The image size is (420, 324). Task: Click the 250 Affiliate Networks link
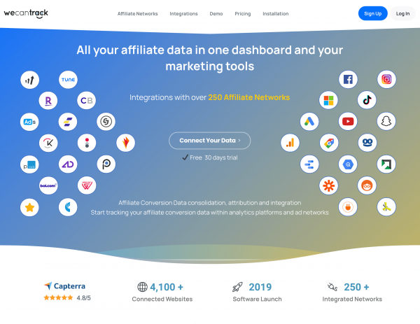pyautogui.click(x=248, y=97)
